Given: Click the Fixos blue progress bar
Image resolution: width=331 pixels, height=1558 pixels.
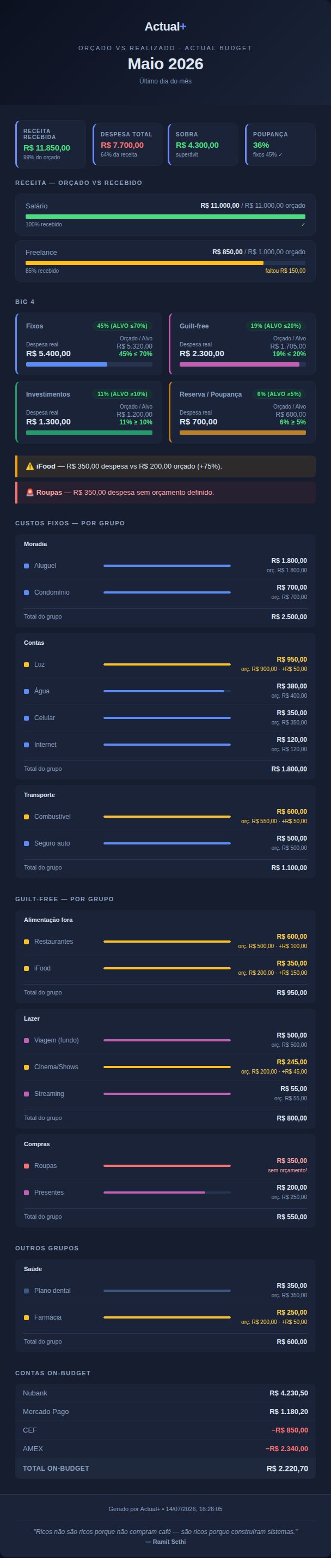Looking at the screenshot, I should point(66,365).
